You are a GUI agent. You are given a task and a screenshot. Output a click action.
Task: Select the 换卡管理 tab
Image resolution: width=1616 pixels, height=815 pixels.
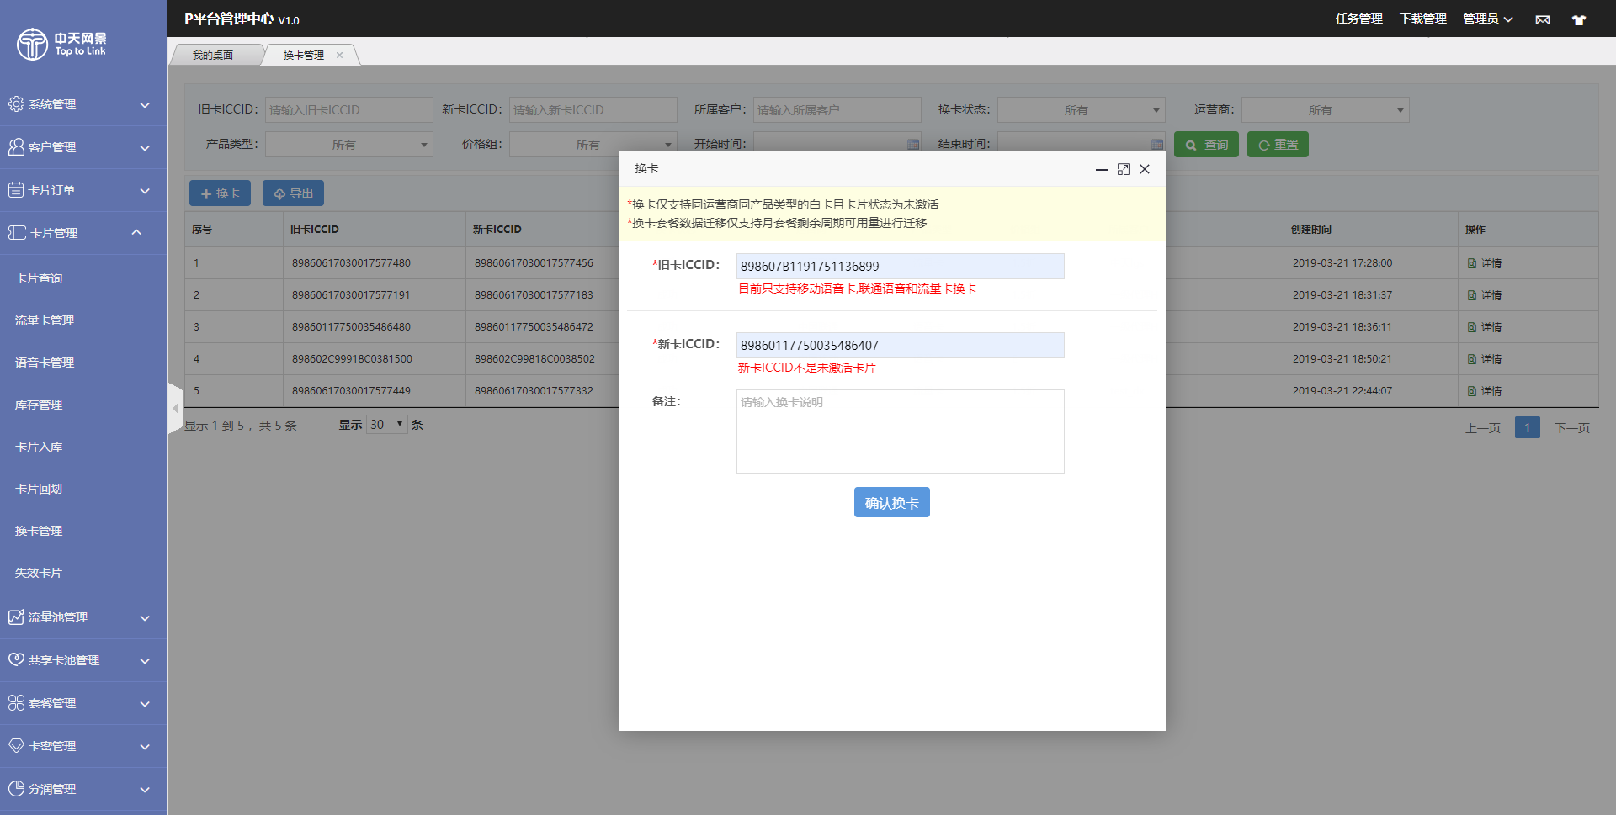coord(304,56)
